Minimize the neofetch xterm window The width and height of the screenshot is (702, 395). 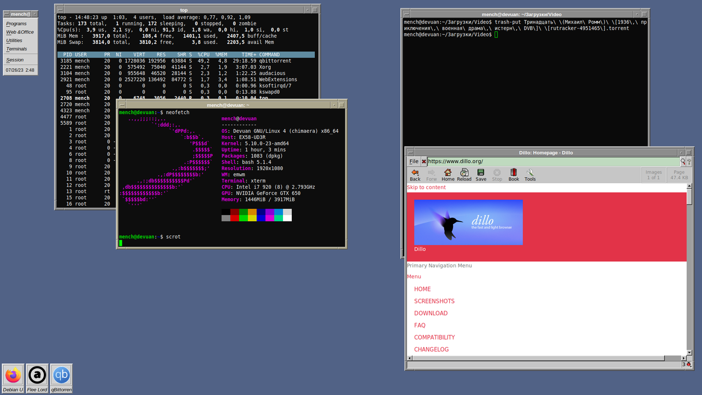(x=335, y=105)
